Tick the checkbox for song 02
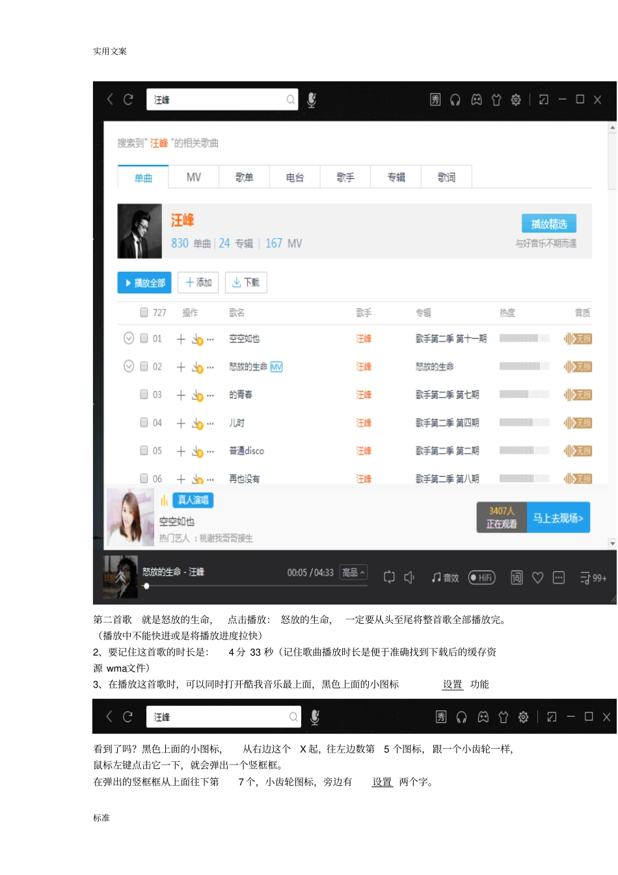The width and height of the screenshot is (618, 875). tap(144, 366)
